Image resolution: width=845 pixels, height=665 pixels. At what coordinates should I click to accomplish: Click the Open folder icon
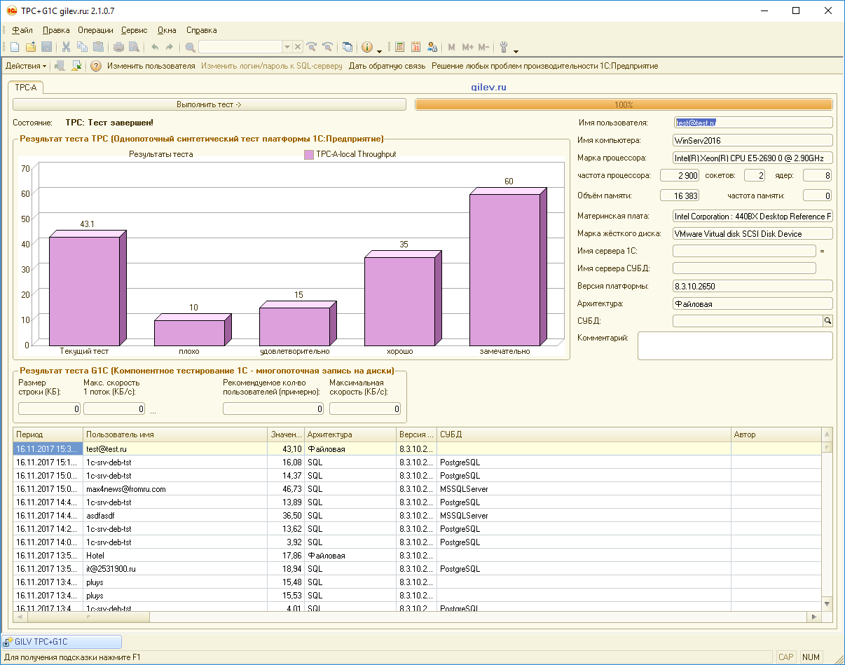30,47
